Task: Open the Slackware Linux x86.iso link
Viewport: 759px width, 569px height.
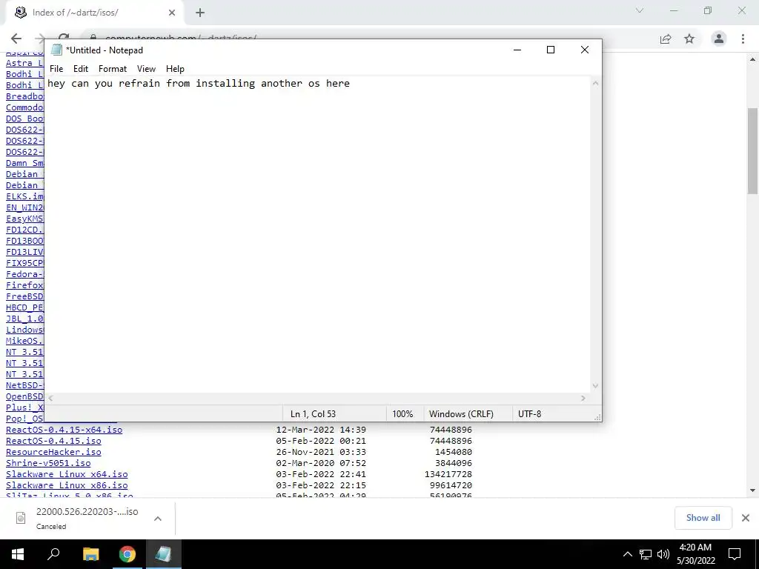Action: pos(67,485)
